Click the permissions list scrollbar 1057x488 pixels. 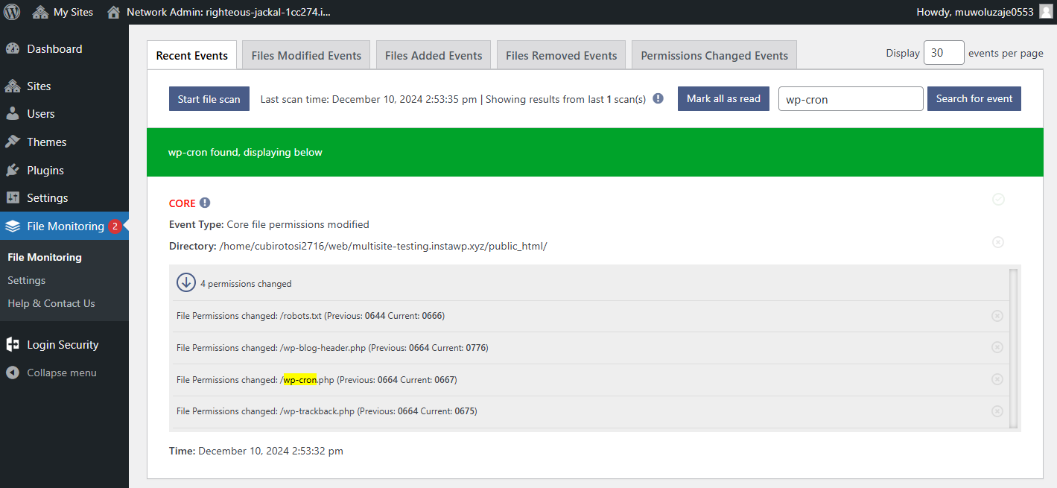1013,348
